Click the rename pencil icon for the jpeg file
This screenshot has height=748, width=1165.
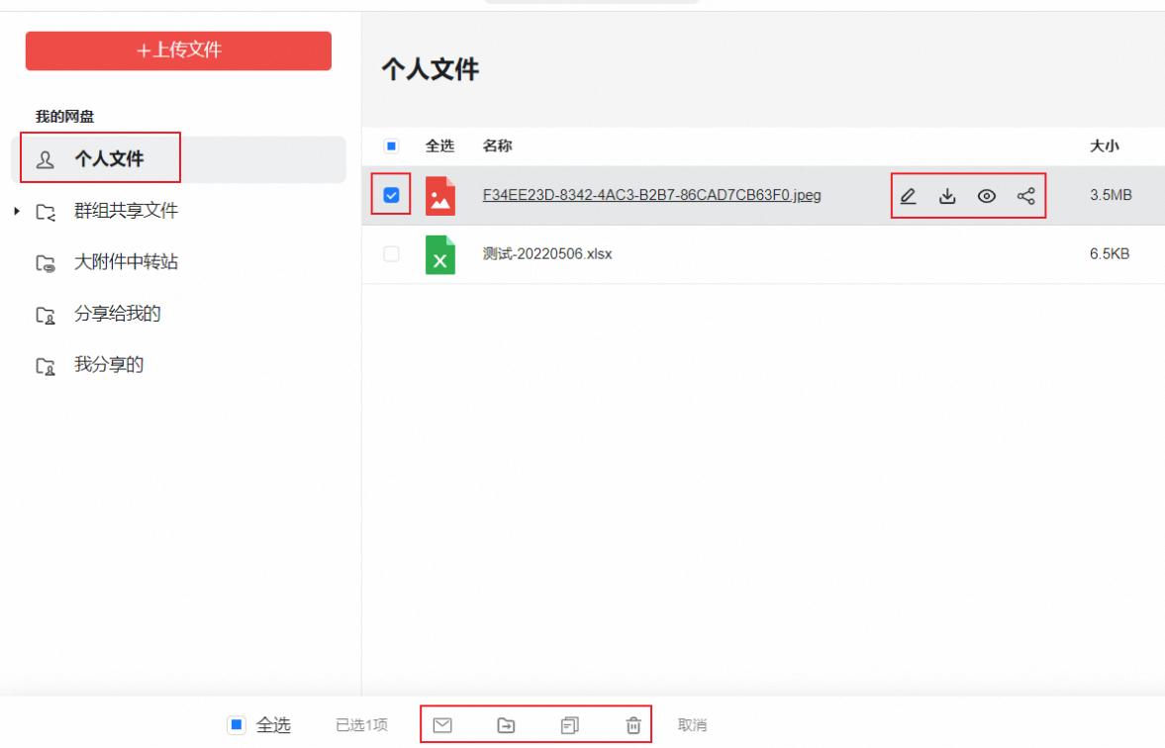point(908,196)
